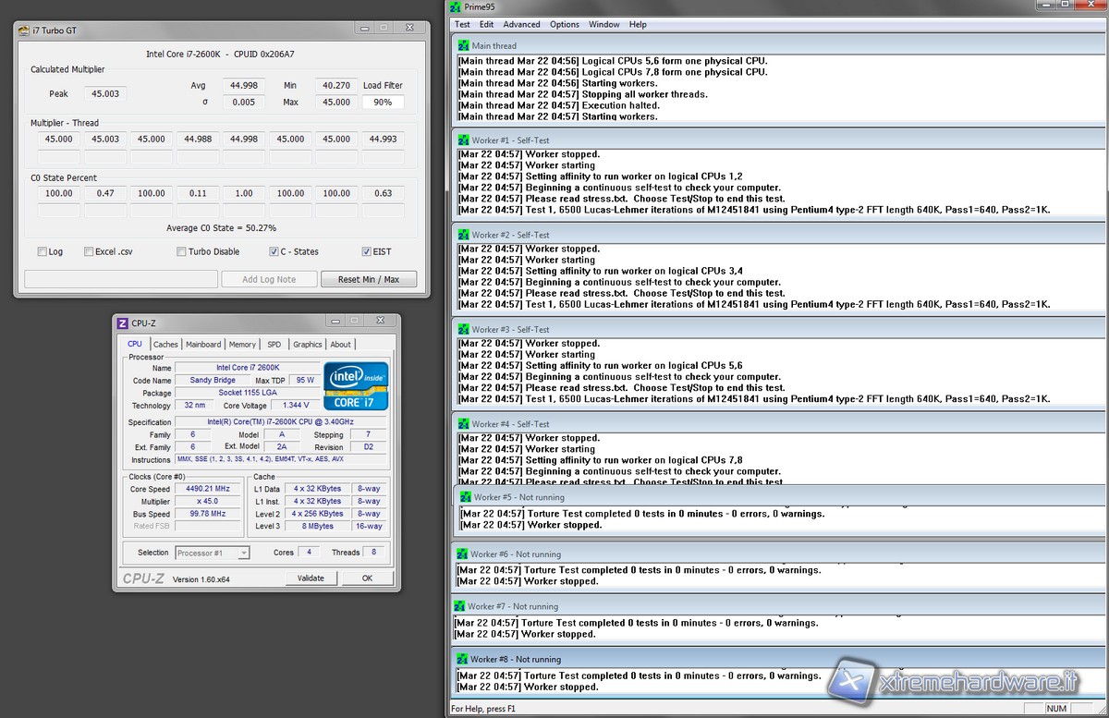
Task: Switch to the Mainboard tab in CPU-Z
Action: click(x=203, y=345)
